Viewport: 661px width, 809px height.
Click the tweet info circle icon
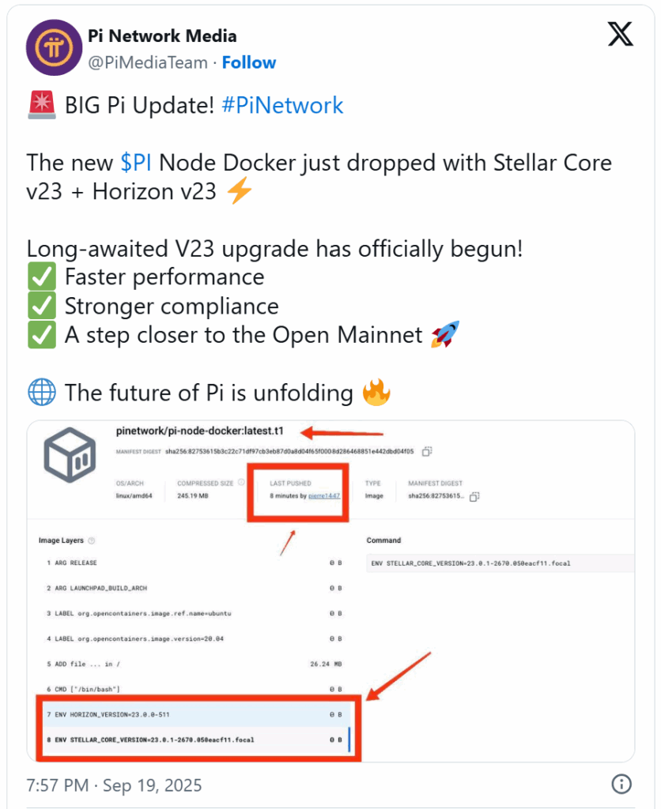pyautogui.click(x=621, y=784)
